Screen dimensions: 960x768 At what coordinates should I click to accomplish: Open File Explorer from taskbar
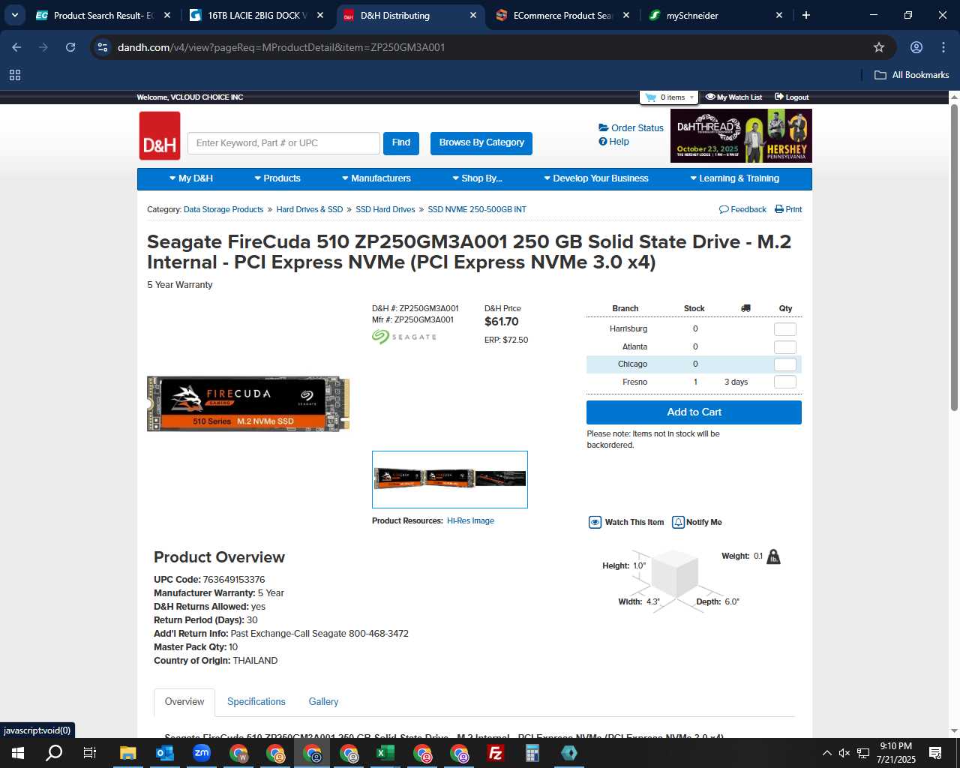[128, 753]
